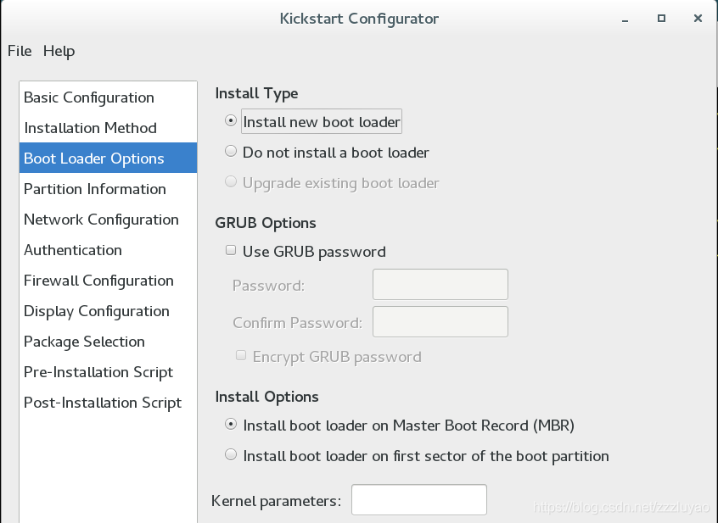The image size is (718, 523).
Task: Open the Help menu
Action: (59, 51)
